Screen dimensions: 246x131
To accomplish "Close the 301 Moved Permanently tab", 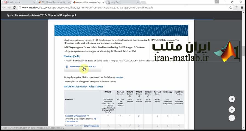I will 69,2.
